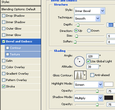
Task: Tick the Outer Glow checkbox
Action: point(4,29)
